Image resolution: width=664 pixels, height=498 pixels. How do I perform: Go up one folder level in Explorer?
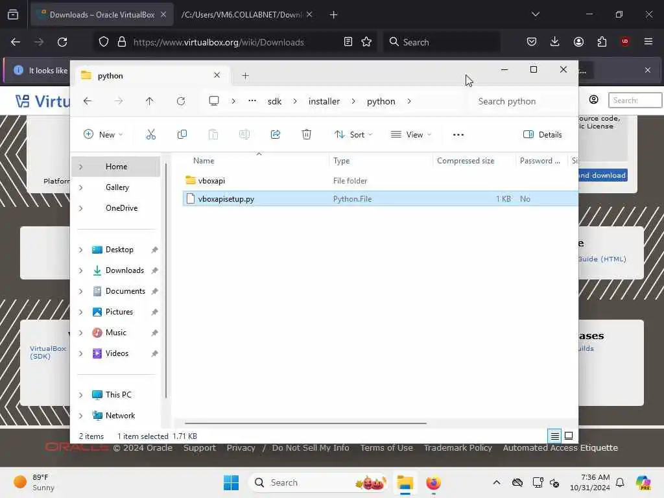tap(150, 101)
